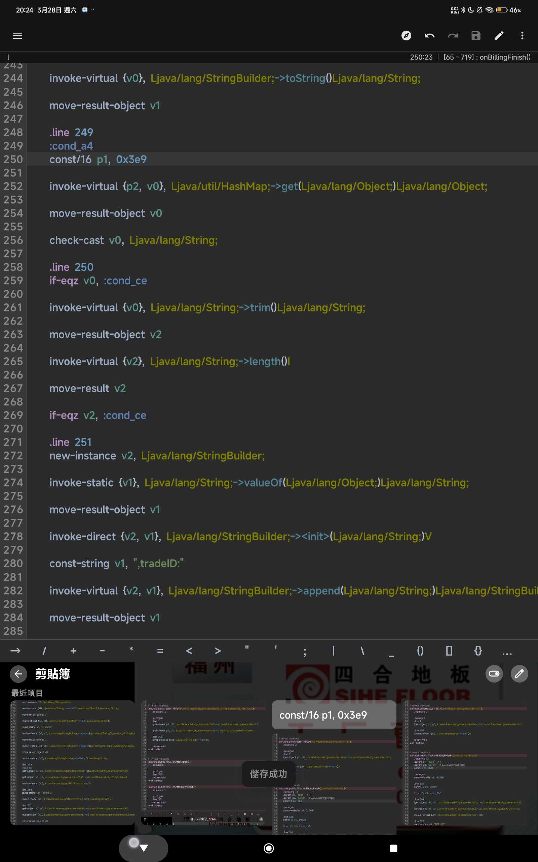Undo the last edit

pos(429,36)
